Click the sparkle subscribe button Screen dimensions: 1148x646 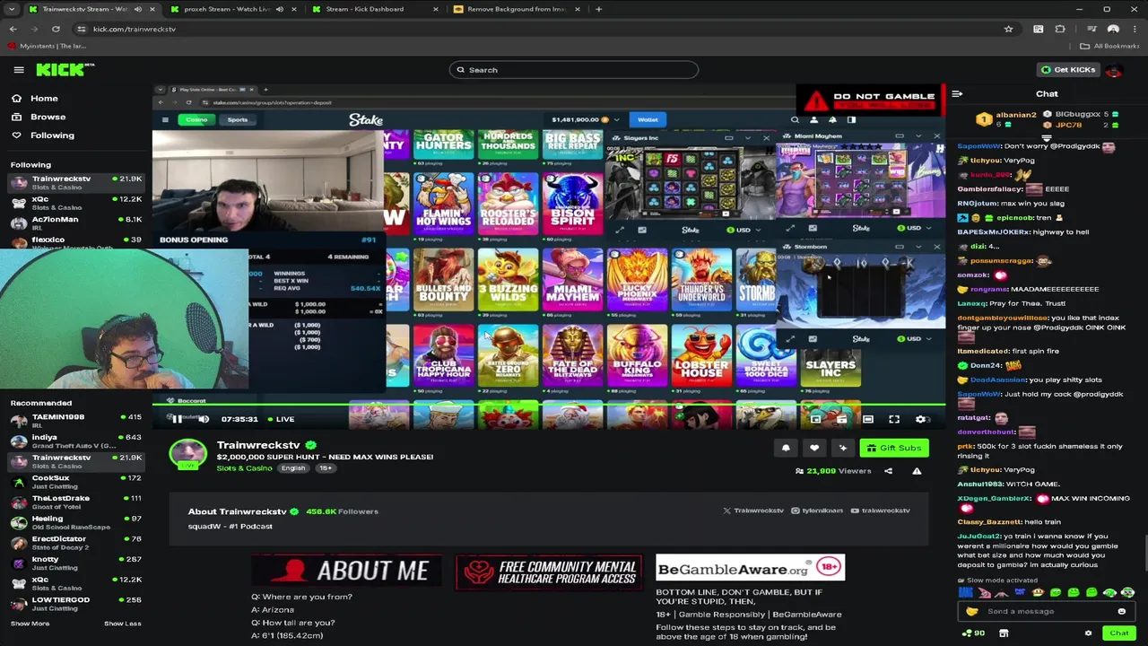click(843, 448)
